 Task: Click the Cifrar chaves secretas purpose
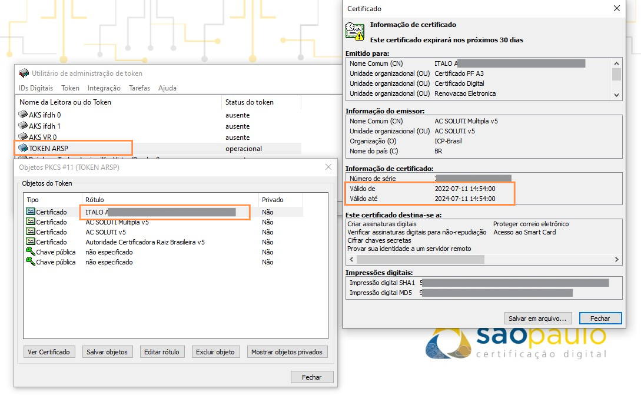[380, 240]
